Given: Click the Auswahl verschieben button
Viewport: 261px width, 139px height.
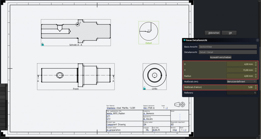Looking at the screenshot, I should pyautogui.click(x=220, y=57).
